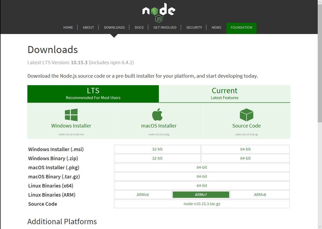Click the Linux Binaries (x64) row label
Image resolution: width=322 pixels, height=229 pixels.
point(51,186)
